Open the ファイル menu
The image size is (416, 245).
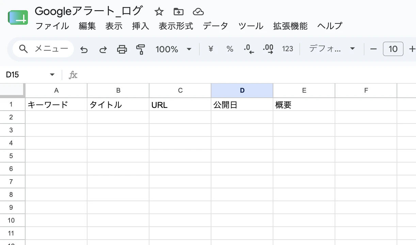(52, 26)
